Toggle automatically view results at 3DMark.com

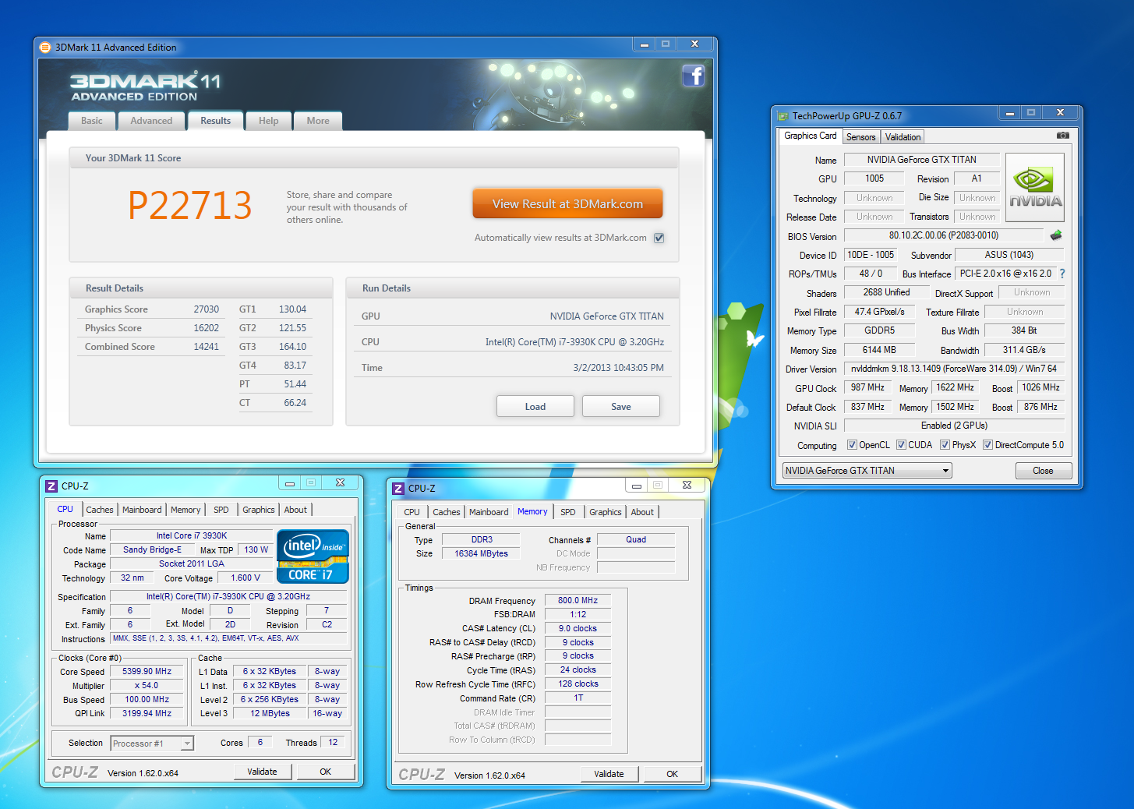click(x=659, y=238)
